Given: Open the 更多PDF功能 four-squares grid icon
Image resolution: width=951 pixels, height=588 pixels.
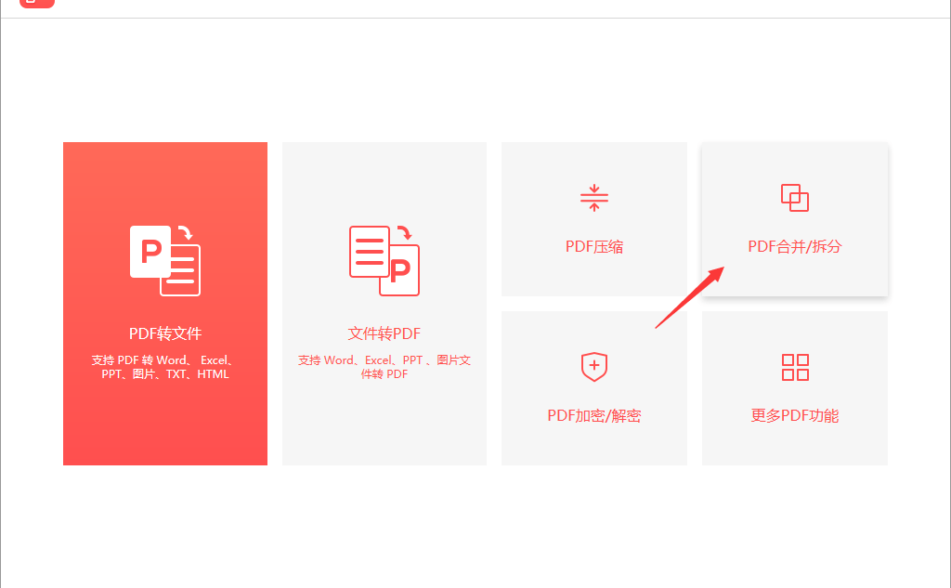Looking at the screenshot, I should (x=795, y=367).
